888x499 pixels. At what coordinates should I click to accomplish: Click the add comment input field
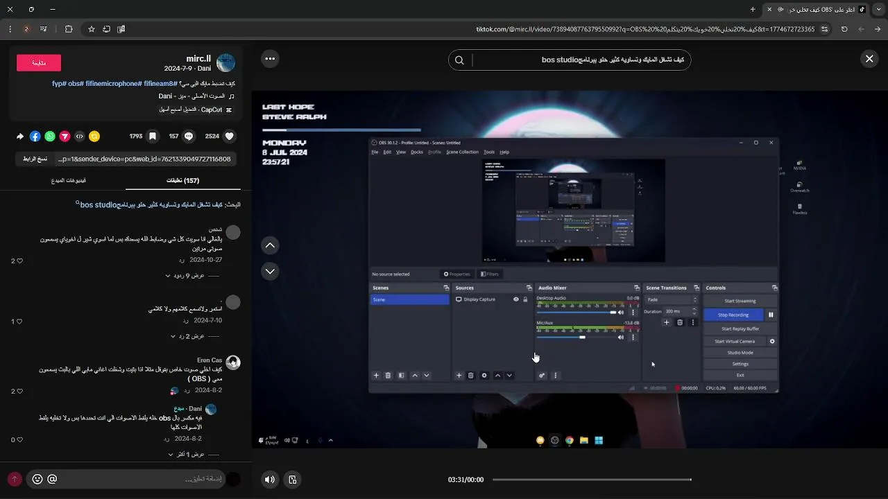click(x=144, y=479)
